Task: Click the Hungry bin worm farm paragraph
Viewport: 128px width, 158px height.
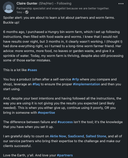Action: pyautogui.click(x=63, y=46)
